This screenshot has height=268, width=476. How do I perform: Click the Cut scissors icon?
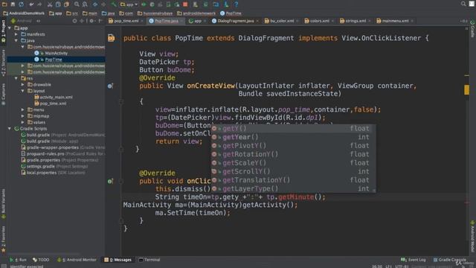click(x=50, y=4)
